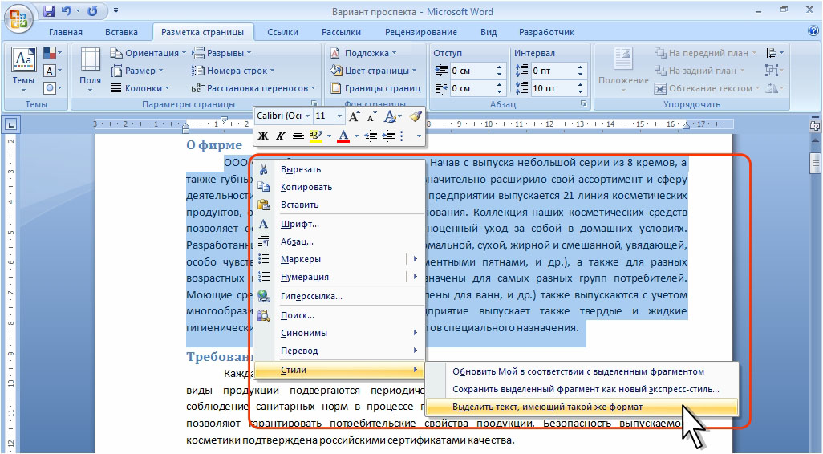Open Разработчик ribbon tab
The width and height of the screenshot is (823, 454).
[x=546, y=32]
